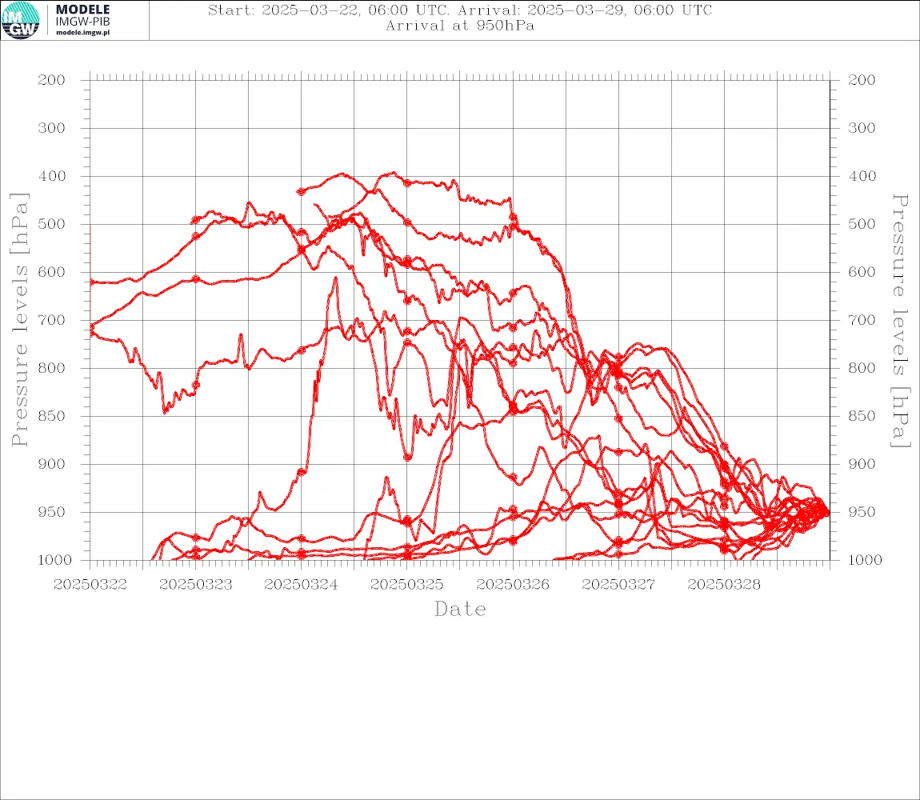Click the left axis 700 label

pos(52,321)
